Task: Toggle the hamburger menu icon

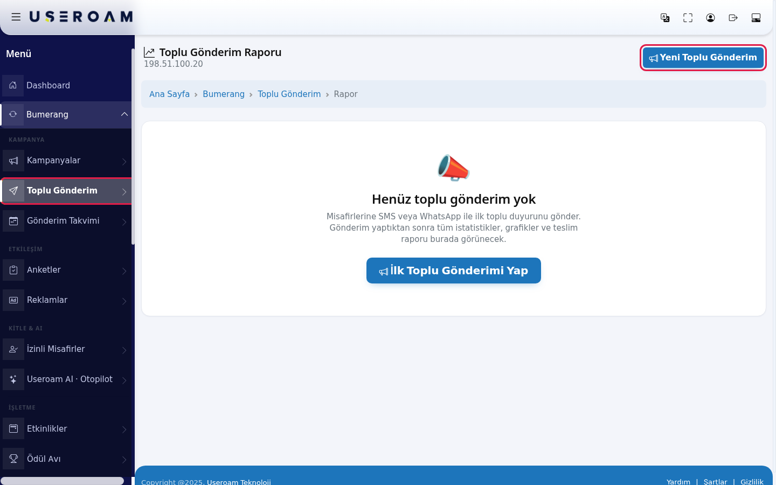Action: (x=16, y=17)
